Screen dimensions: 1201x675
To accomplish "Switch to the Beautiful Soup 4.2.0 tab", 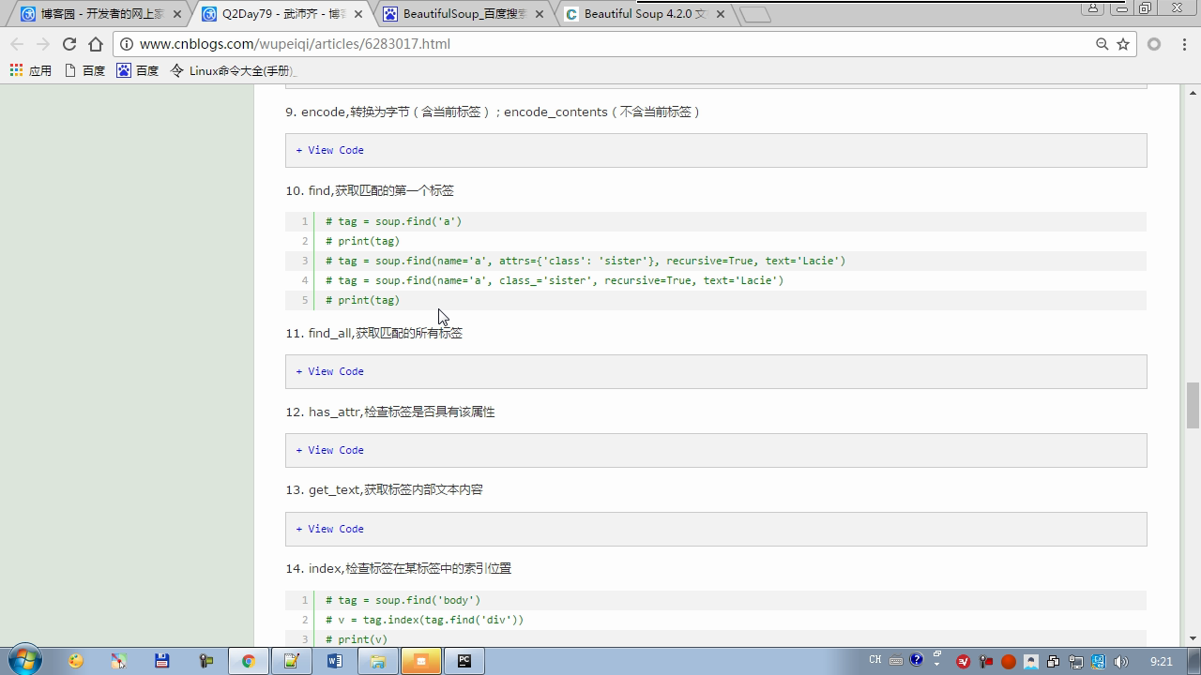I will [x=644, y=14].
